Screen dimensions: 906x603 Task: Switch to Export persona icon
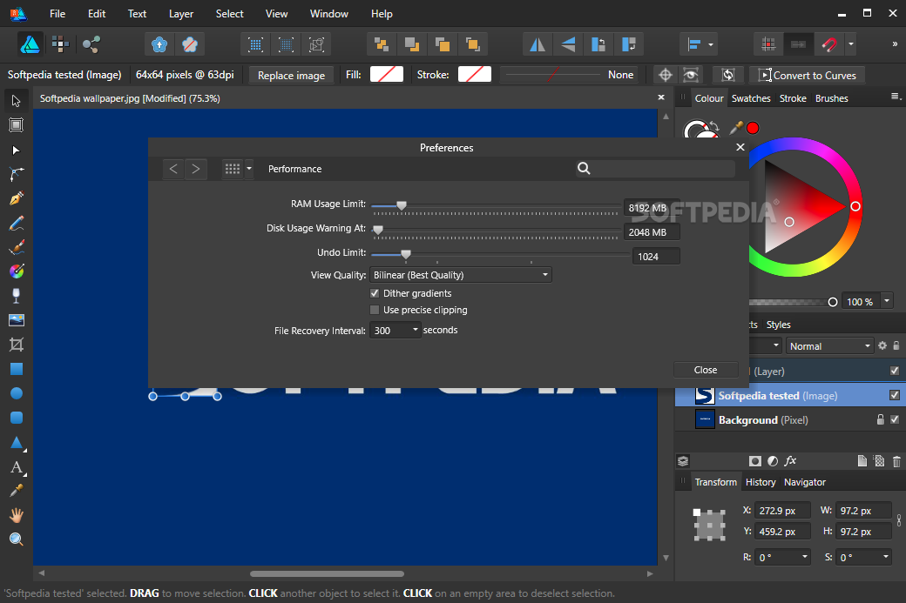point(91,44)
